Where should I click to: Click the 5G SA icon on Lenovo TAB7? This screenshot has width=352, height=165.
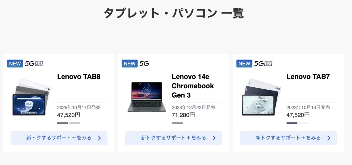pos(263,64)
